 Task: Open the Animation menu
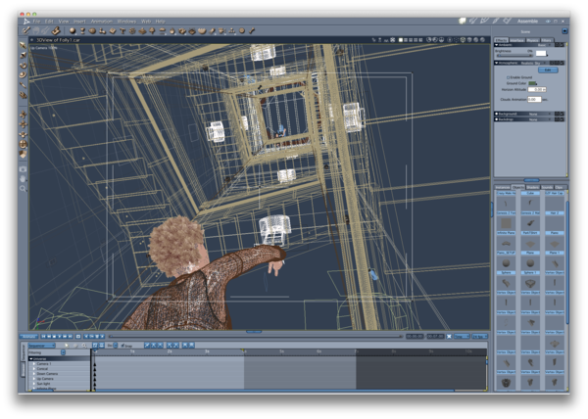click(x=101, y=22)
